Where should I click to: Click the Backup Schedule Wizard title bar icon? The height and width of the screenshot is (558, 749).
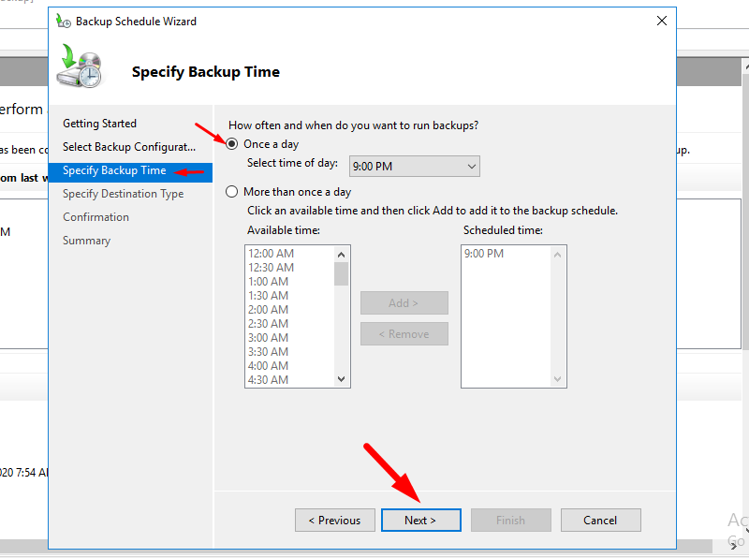(x=64, y=21)
